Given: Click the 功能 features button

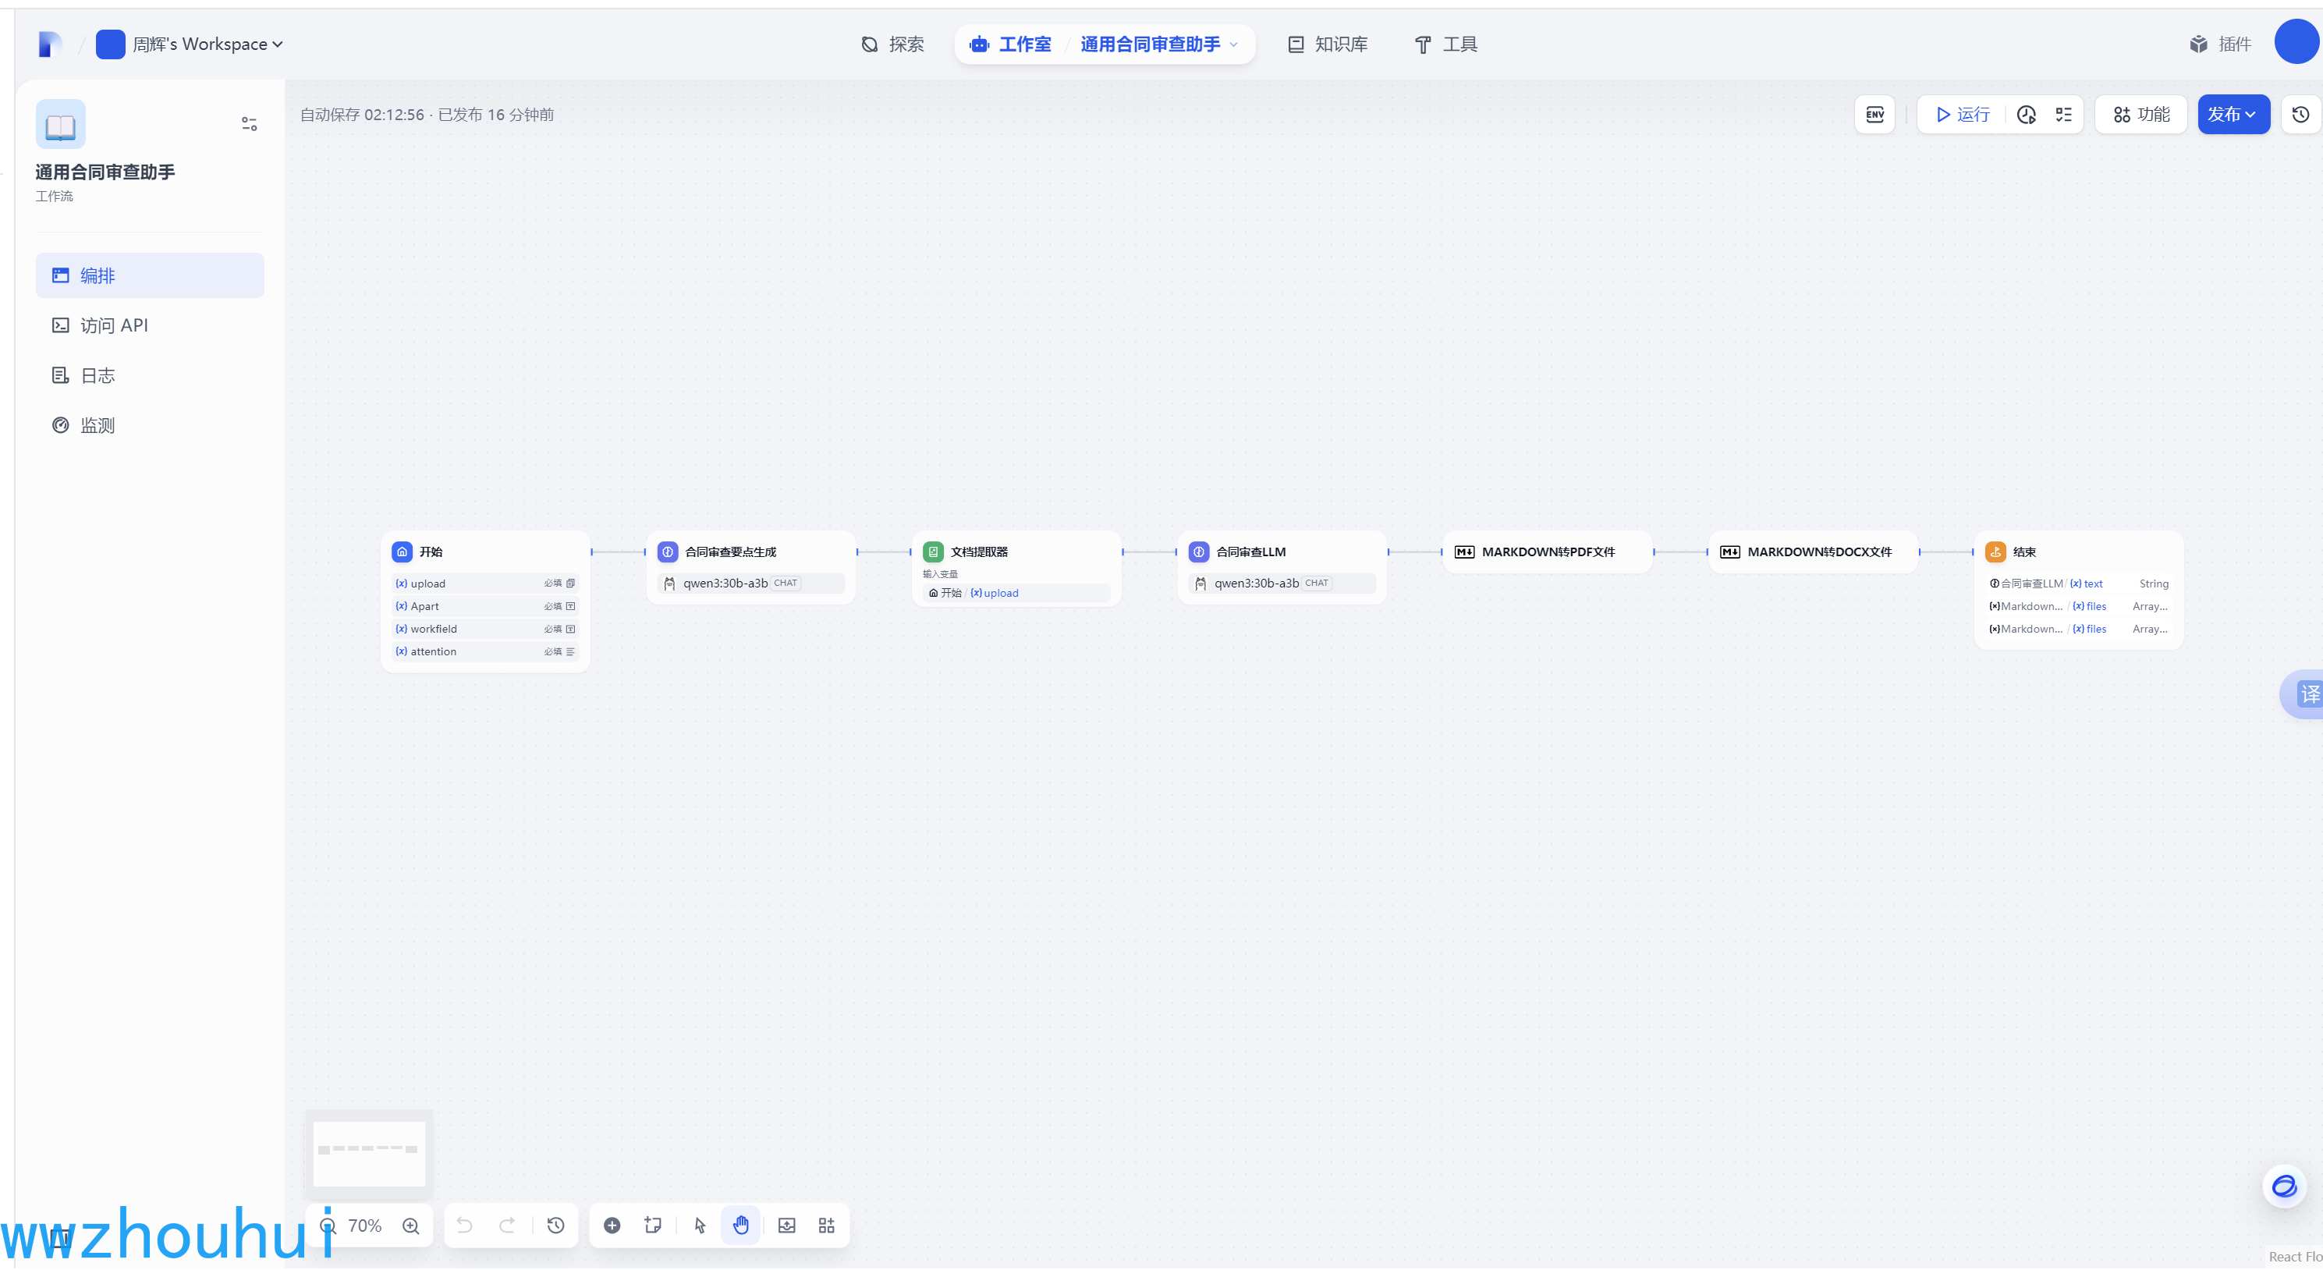Looking at the screenshot, I should [2140, 115].
